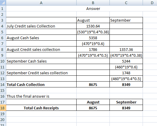Select column B header
The height and width of the screenshot is (126, 157).
coord(93,3)
